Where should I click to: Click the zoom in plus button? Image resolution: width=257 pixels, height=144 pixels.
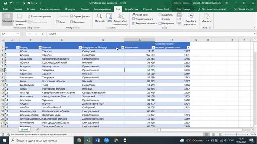(x=247, y=134)
